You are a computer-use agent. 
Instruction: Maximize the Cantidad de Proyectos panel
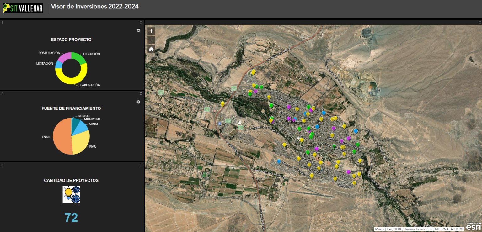[141, 165]
